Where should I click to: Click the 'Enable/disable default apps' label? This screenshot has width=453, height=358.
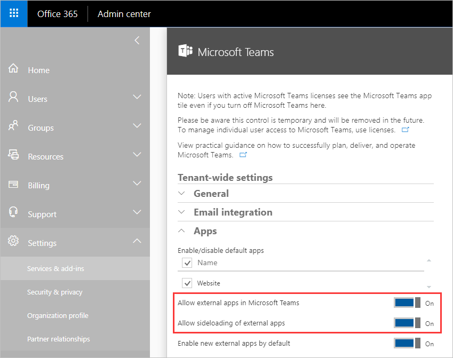coord(221,251)
